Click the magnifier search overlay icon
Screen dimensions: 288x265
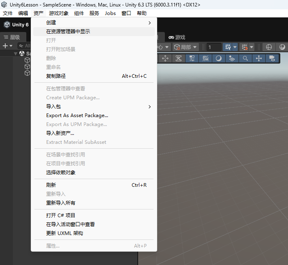(245, 58)
